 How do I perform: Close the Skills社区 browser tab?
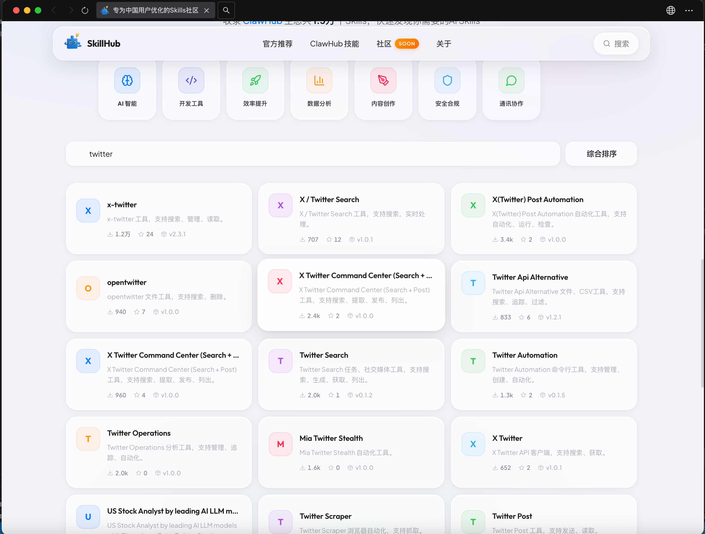pos(207,11)
